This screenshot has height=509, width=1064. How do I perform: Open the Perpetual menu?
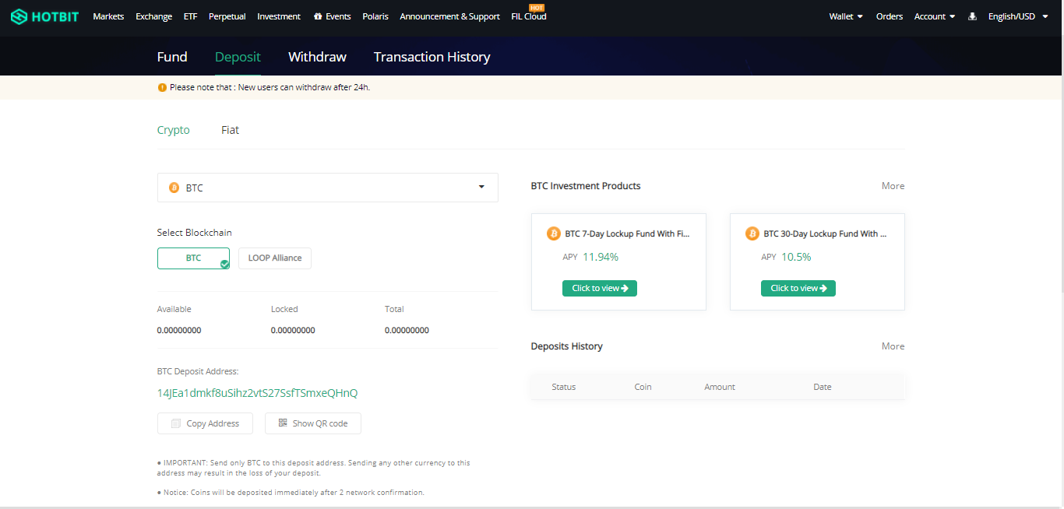[x=227, y=16]
